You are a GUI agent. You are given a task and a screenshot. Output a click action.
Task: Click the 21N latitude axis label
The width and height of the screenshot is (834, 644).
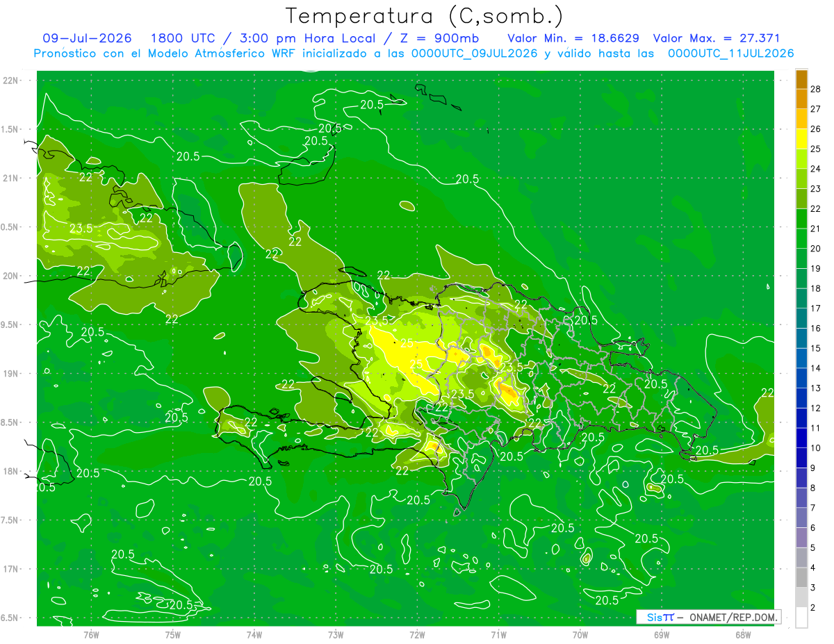(11, 178)
